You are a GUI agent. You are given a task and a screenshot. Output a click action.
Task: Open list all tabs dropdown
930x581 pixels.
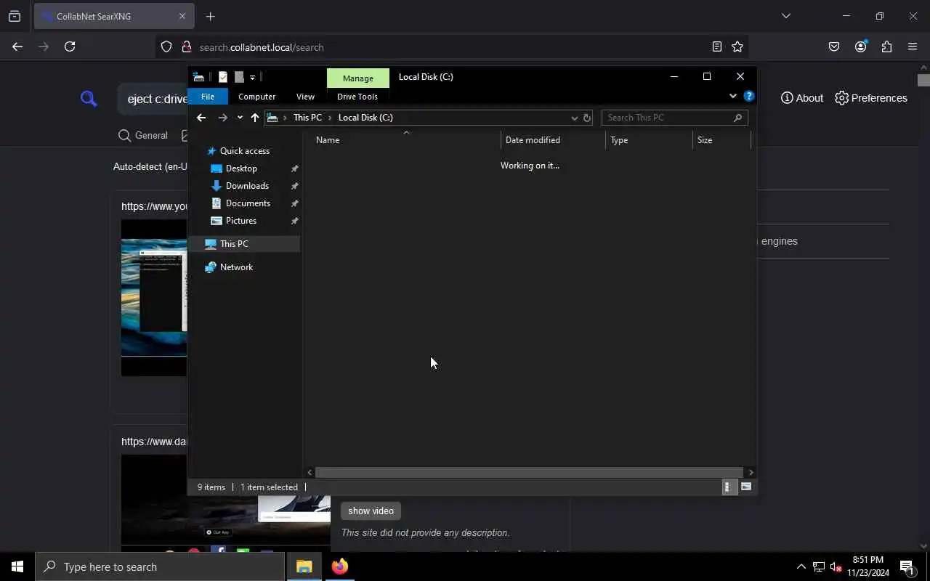coord(785,16)
